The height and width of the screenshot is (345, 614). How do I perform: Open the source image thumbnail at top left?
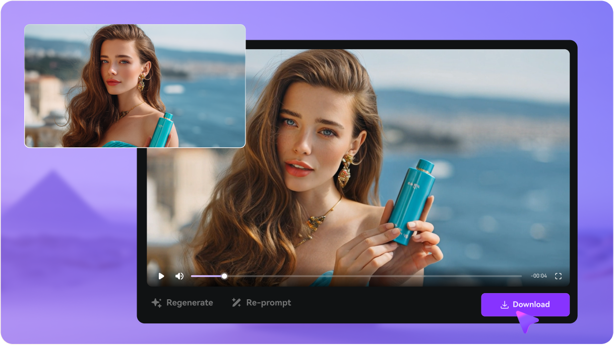tap(135, 86)
